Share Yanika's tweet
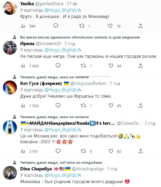Image resolution: width=161 pixels, height=187 pixels. pyautogui.click(x=141, y=26)
